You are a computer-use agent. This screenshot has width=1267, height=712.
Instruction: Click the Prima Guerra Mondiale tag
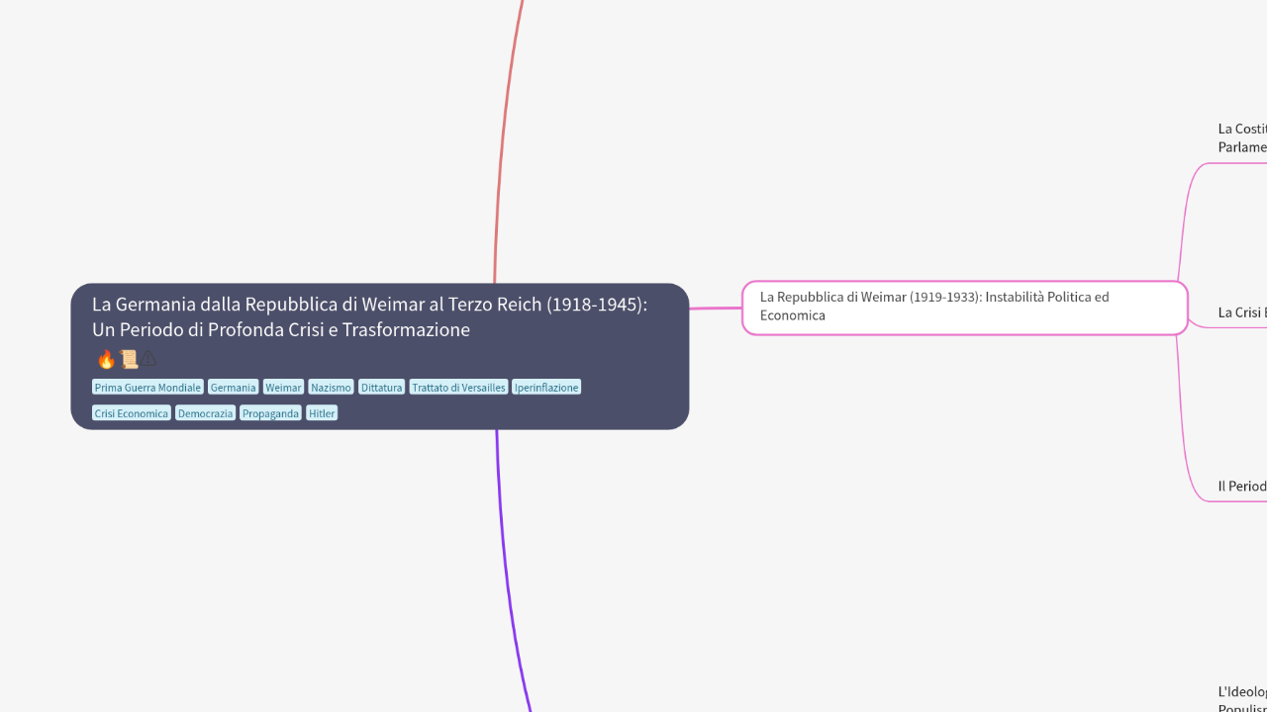click(147, 388)
